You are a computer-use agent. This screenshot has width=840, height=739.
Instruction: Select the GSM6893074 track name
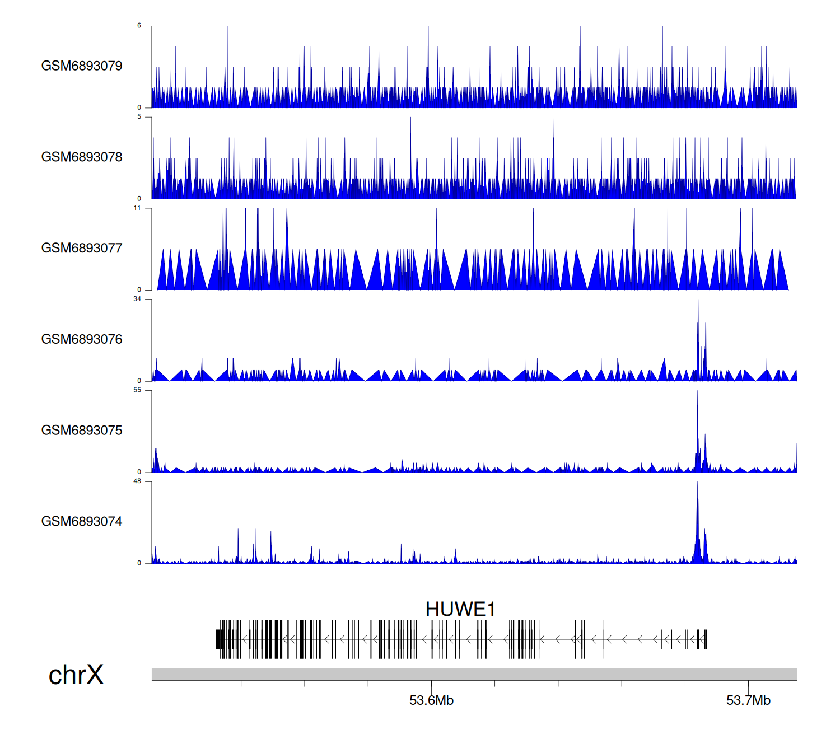pyautogui.click(x=82, y=522)
